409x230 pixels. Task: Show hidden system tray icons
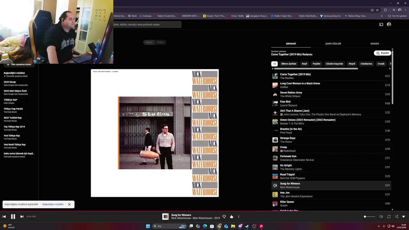point(379,226)
